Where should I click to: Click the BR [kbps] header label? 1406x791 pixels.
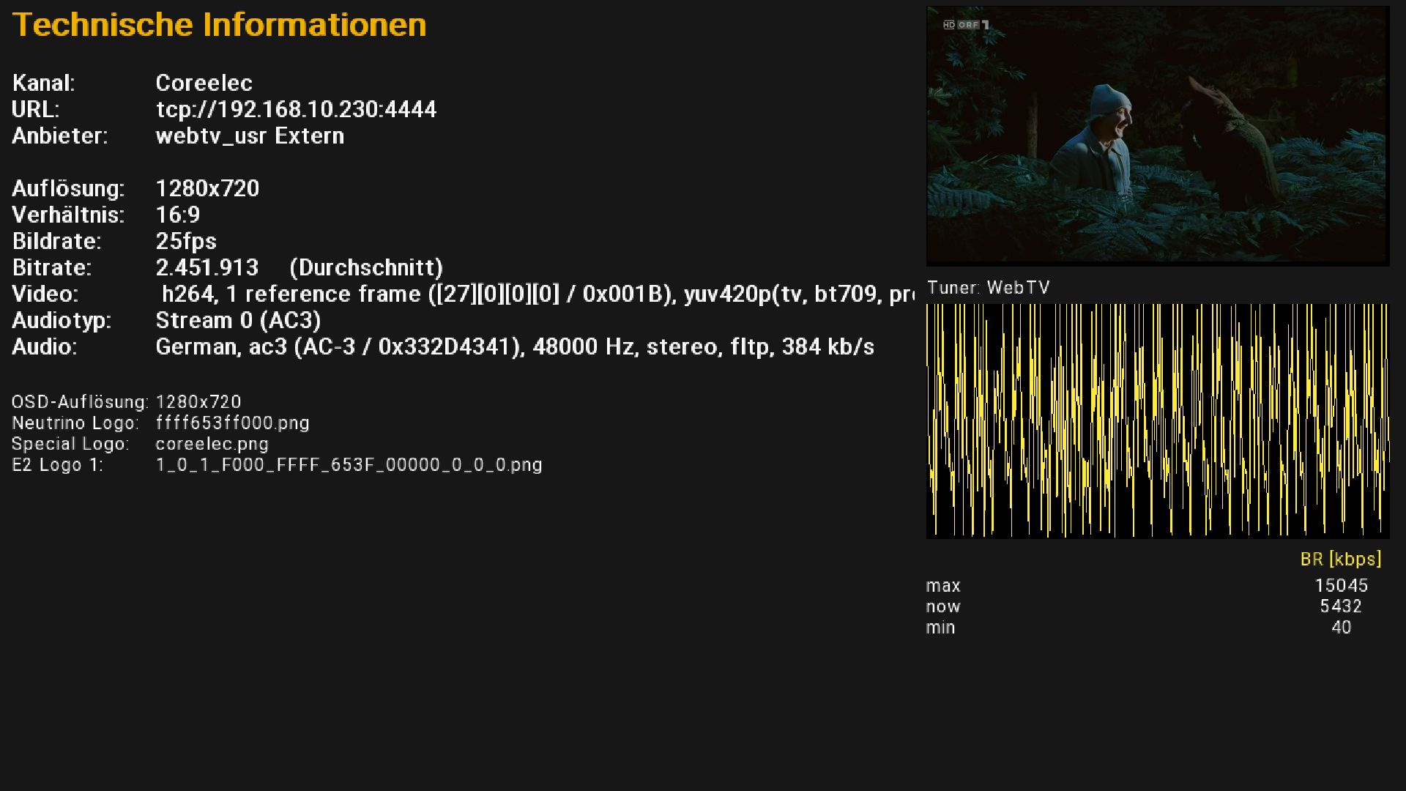coord(1340,560)
